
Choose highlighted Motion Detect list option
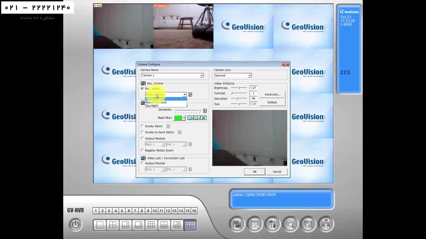point(166,99)
